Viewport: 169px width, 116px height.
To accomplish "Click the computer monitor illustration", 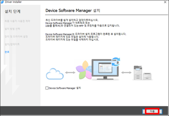I will (x=105, y=69).
